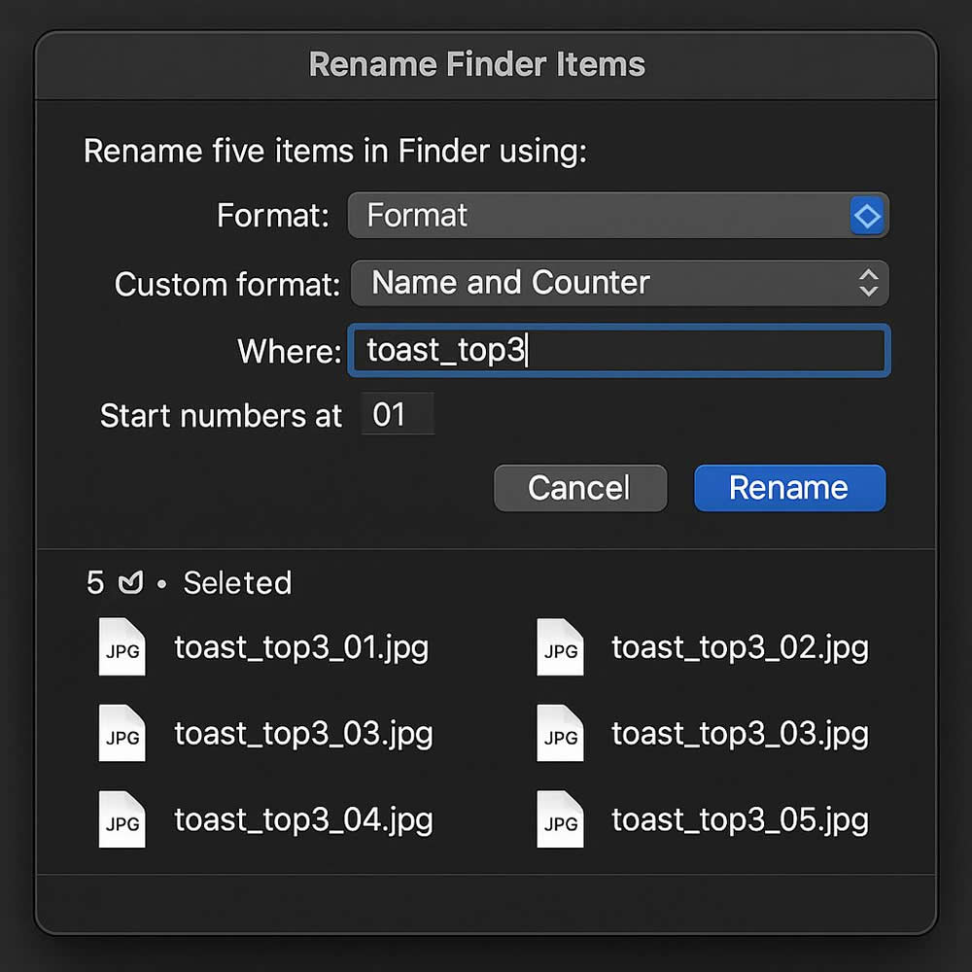Click the JPG icon beside toast_top3_02.jpg
972x972 pixels.
tap(560, 647)
